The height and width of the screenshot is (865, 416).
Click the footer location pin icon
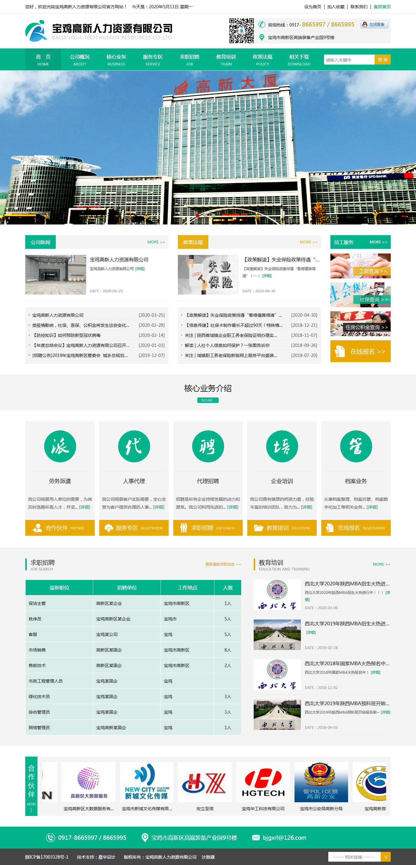pos(145,838)
